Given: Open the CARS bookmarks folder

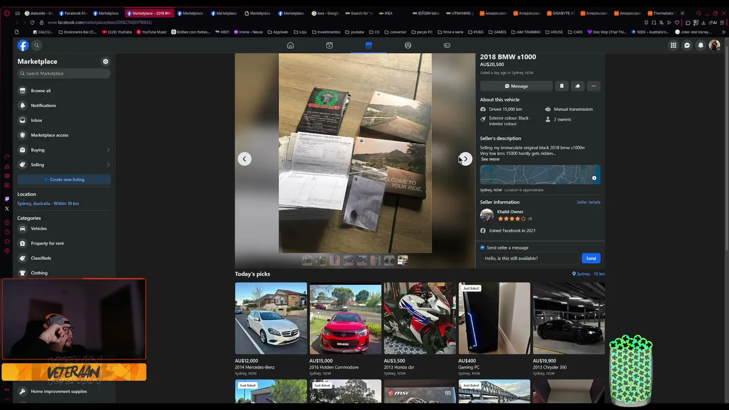Looking at the screenshot, I should click(575, 32).
